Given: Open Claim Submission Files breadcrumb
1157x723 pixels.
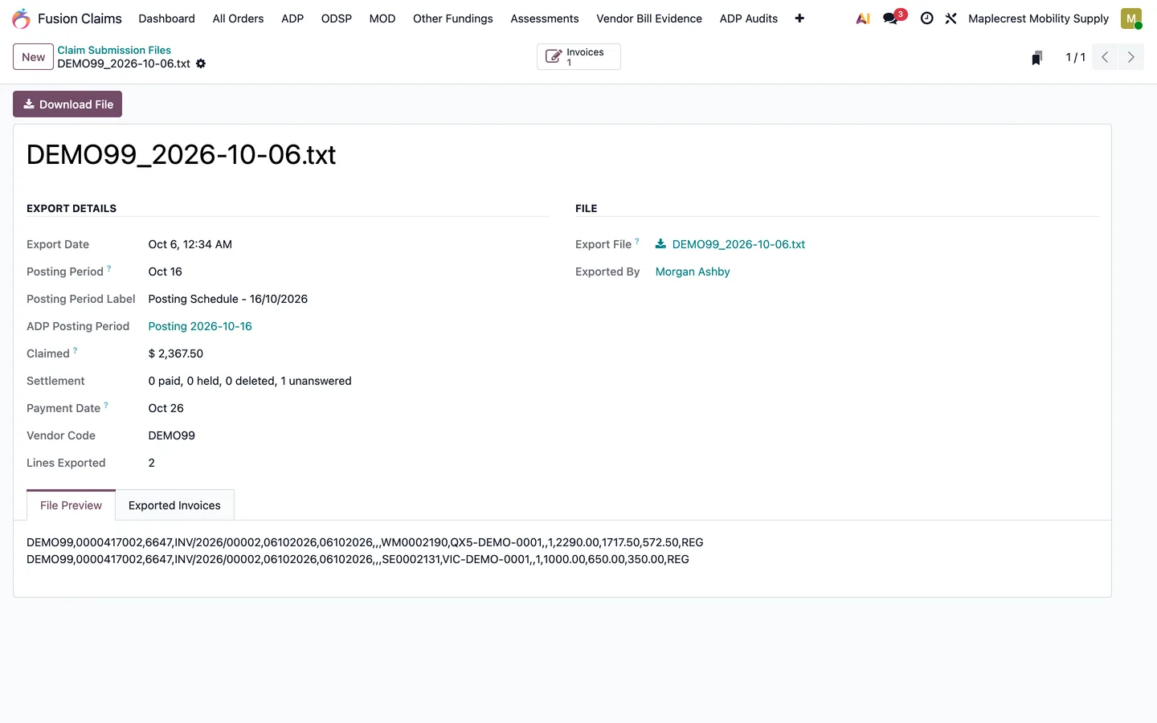Looking at the screenshot, I should pos(114,50).
